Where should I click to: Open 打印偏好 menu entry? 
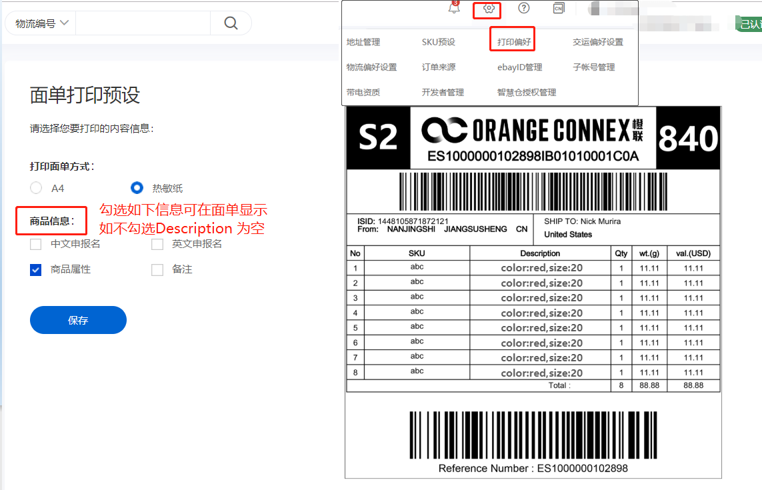tap(514, 42)
